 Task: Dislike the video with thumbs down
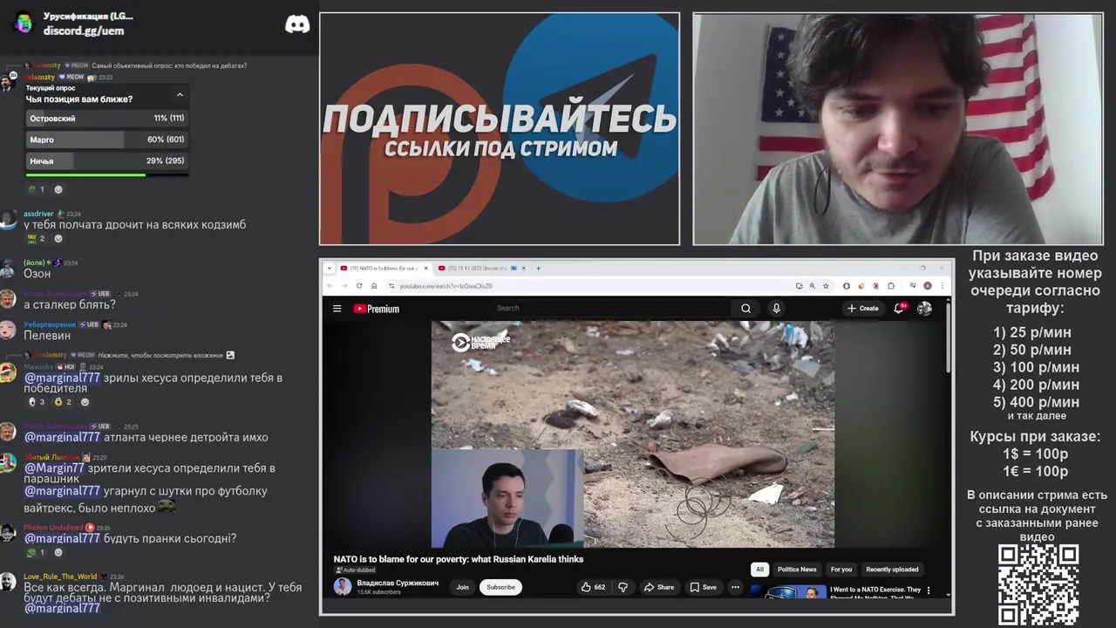(623, 587)
